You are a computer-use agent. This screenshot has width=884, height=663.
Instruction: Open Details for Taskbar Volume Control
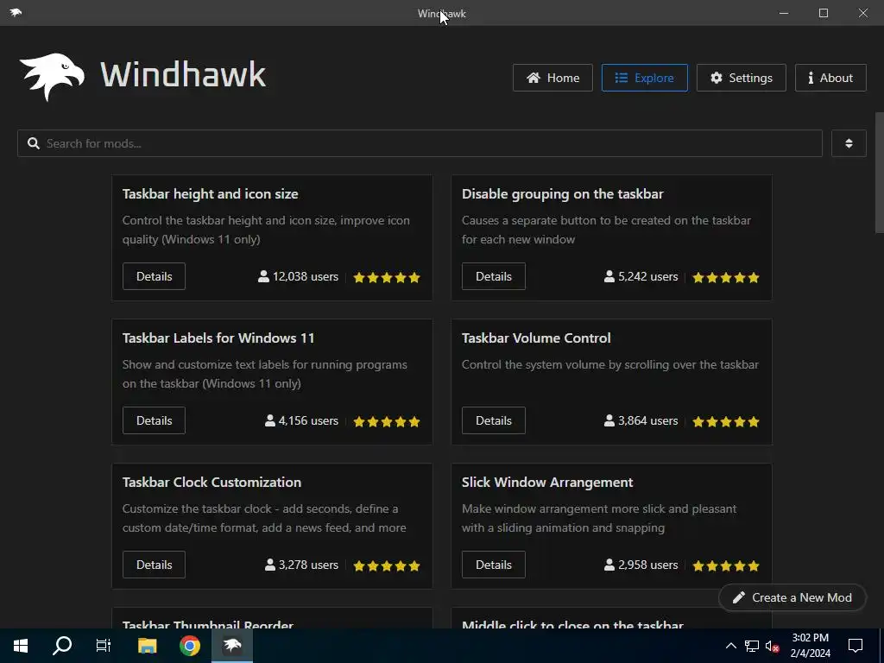(493, 420)
